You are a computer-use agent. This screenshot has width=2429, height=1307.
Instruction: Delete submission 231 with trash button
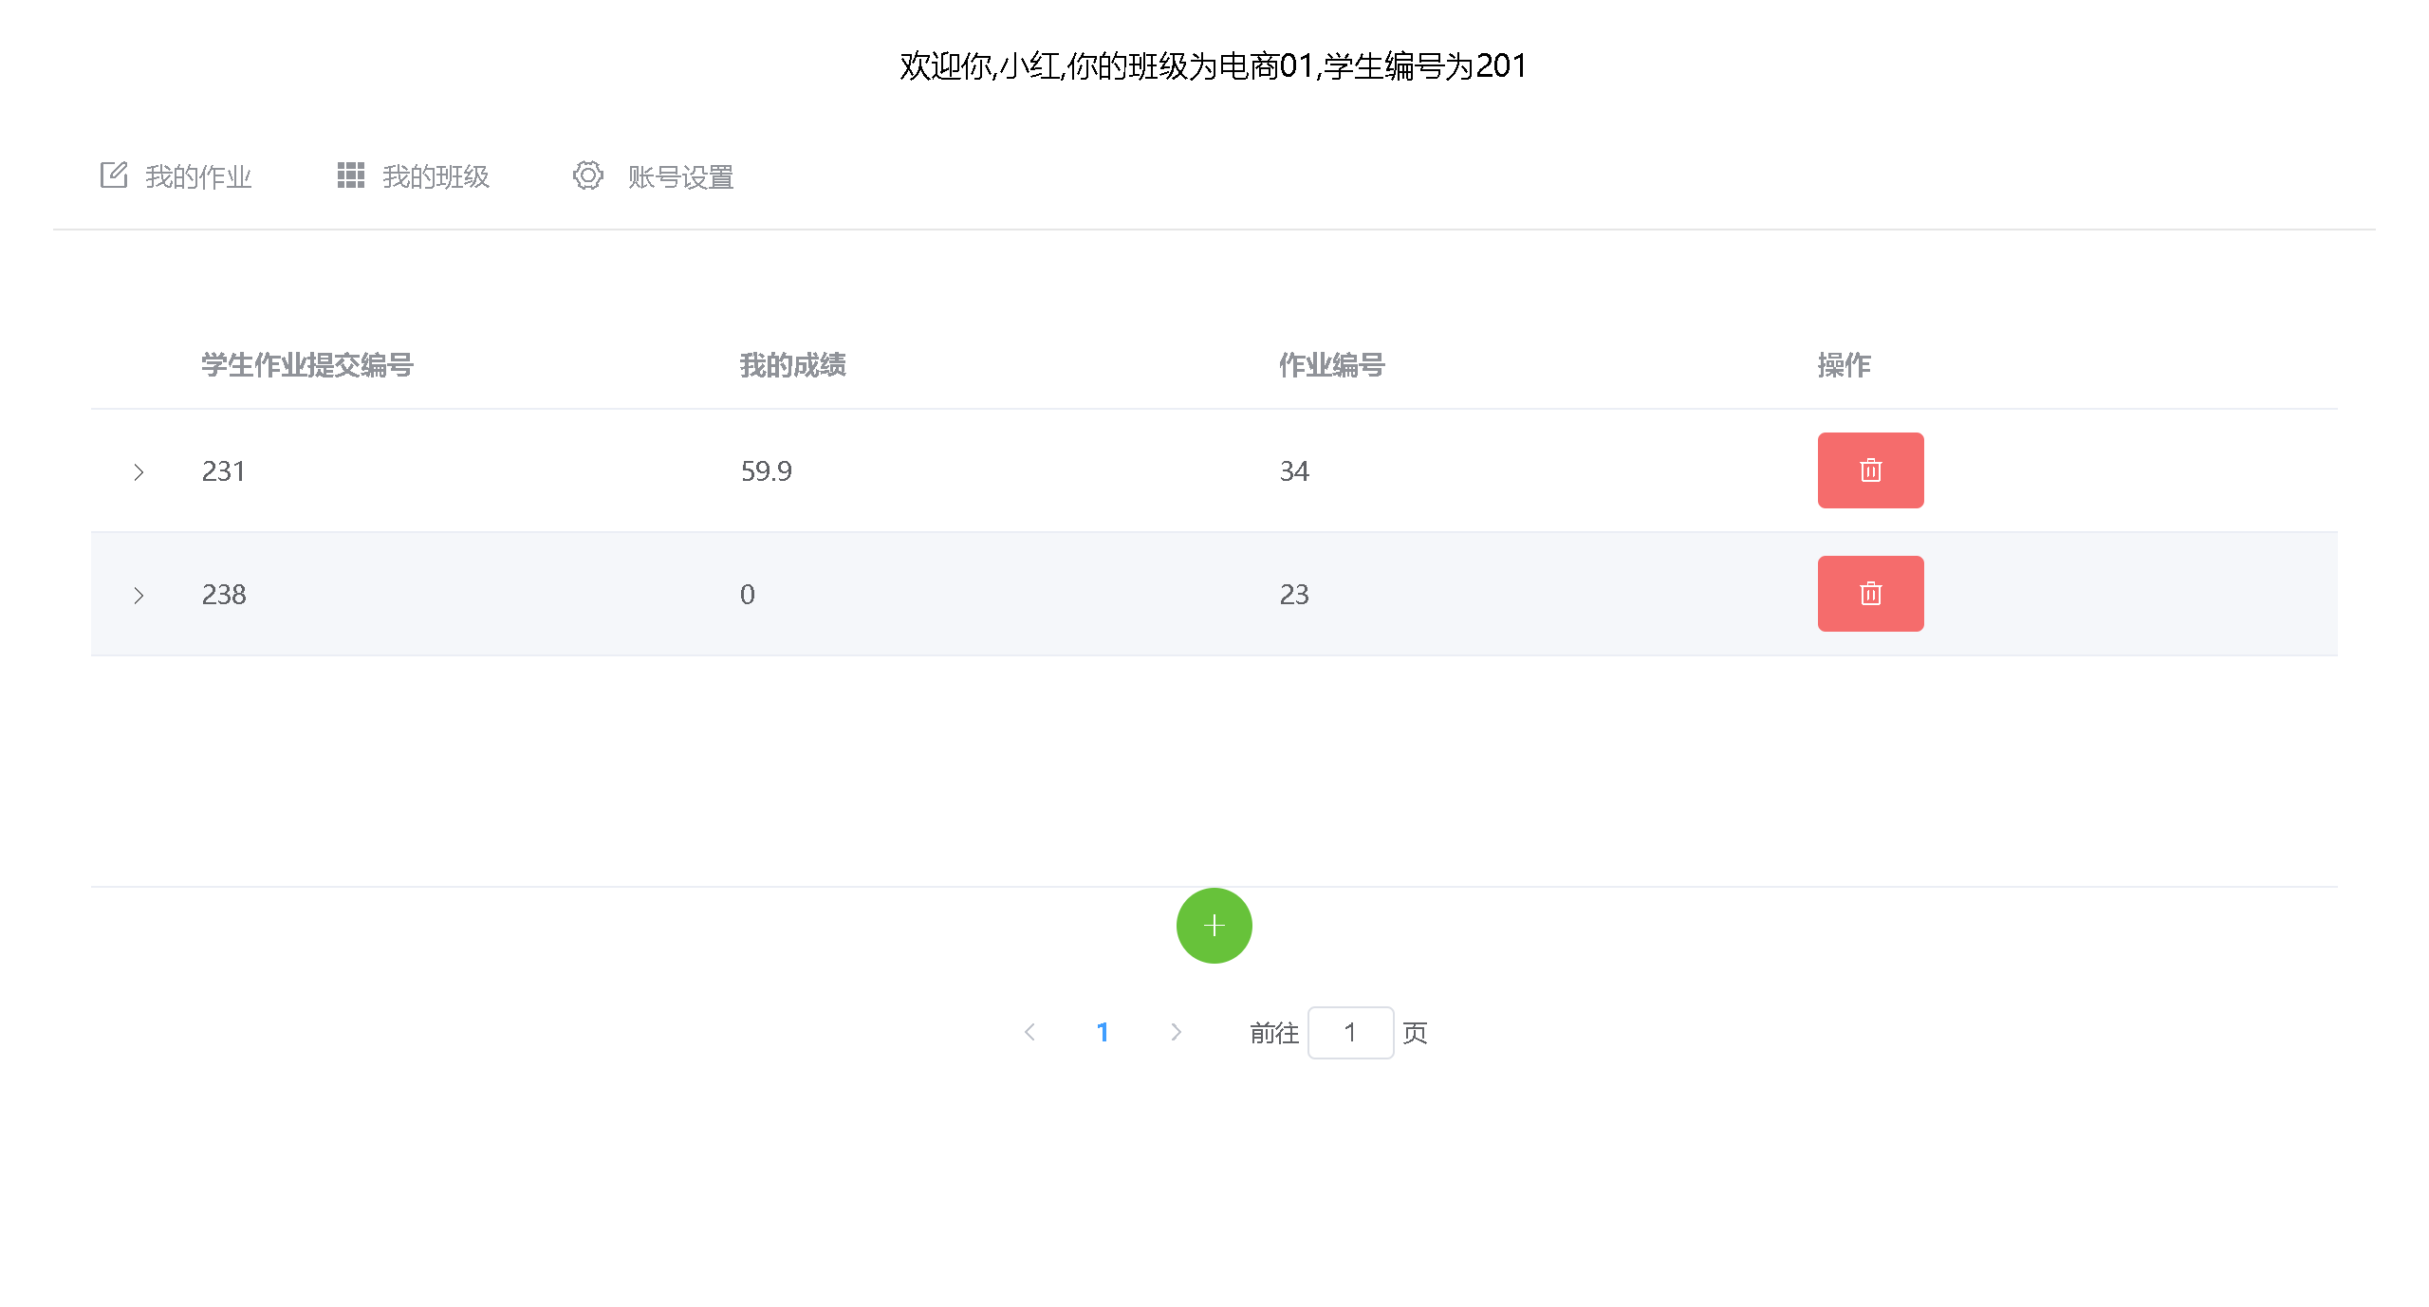point(1869,470)
